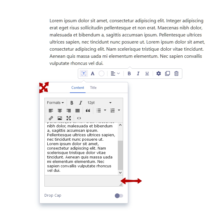Open the Formats dropdown
Viewport: 206px width, 223px height.
click(x=55, y=103)
